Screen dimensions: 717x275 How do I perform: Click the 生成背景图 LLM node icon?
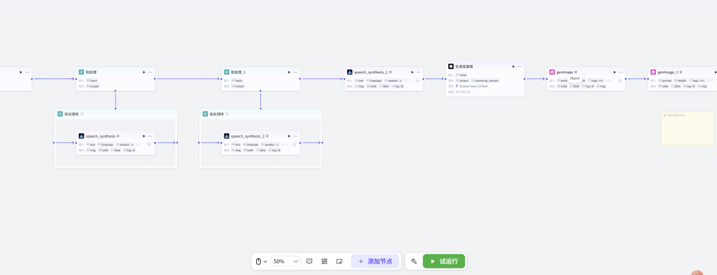451,66
